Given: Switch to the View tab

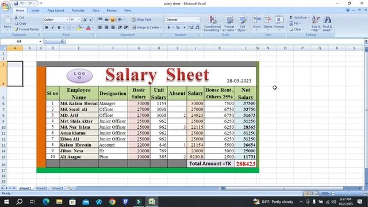Looking at the screenshot, I should pyautogui.click(x=127, y=10).
